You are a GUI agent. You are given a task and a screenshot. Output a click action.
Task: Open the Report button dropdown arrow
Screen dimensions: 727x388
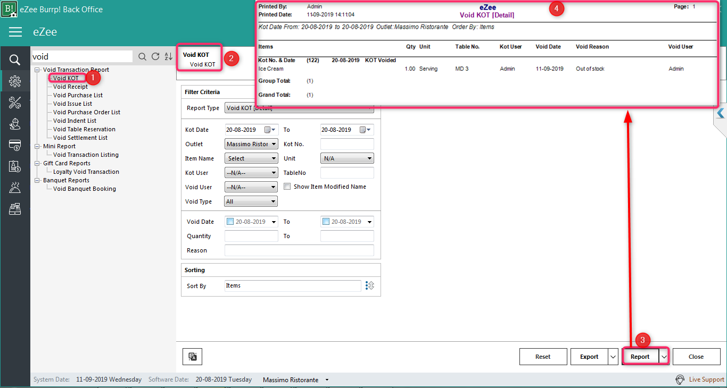[x=664, y=357]
